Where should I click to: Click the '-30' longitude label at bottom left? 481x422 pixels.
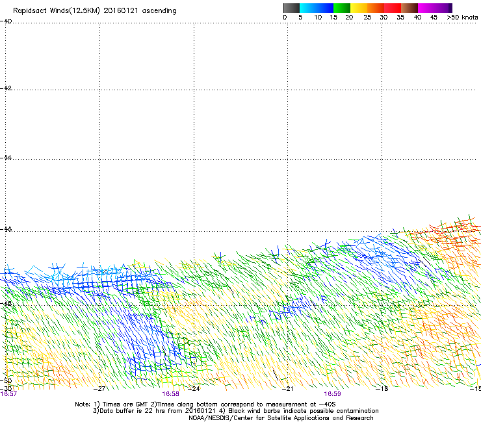[x=6, y=388]
